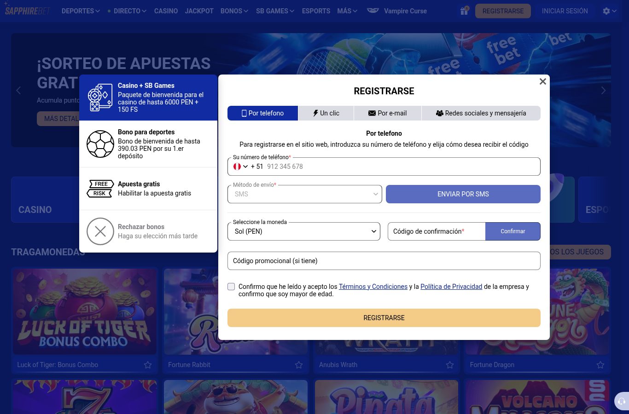The width and height of the screenshot is (629, 414).
Task: Open Política de Privacidad link
Action: coord(451,287)
